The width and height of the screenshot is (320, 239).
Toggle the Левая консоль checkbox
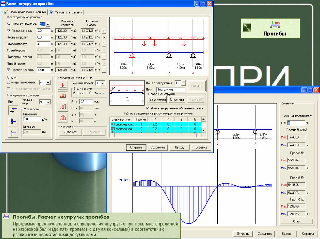(x=9, y=31)
